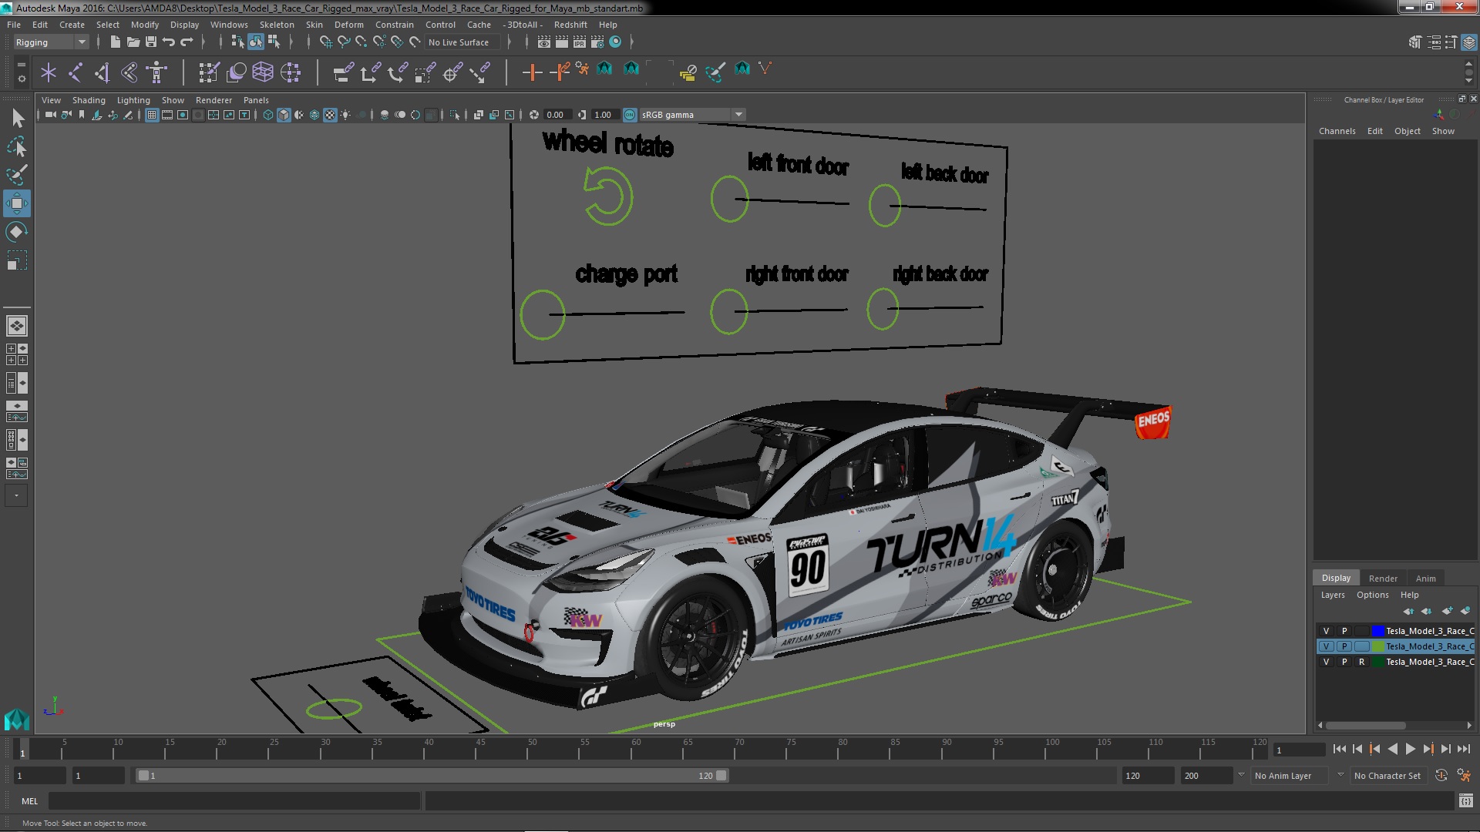1480x832 pixels.
Task: Open shelf options gear menu
Action: click(21, 79)
